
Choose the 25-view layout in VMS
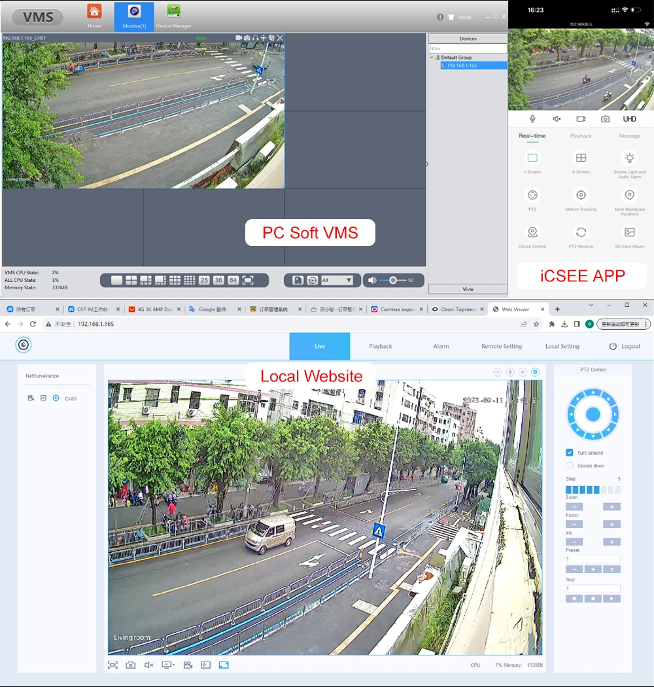[204, 281]
